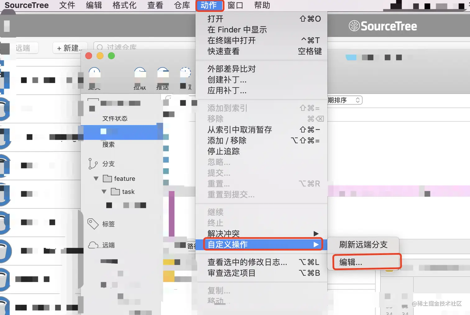Choose 添加 / 移除 entry
470x315 pixels.
261,141
